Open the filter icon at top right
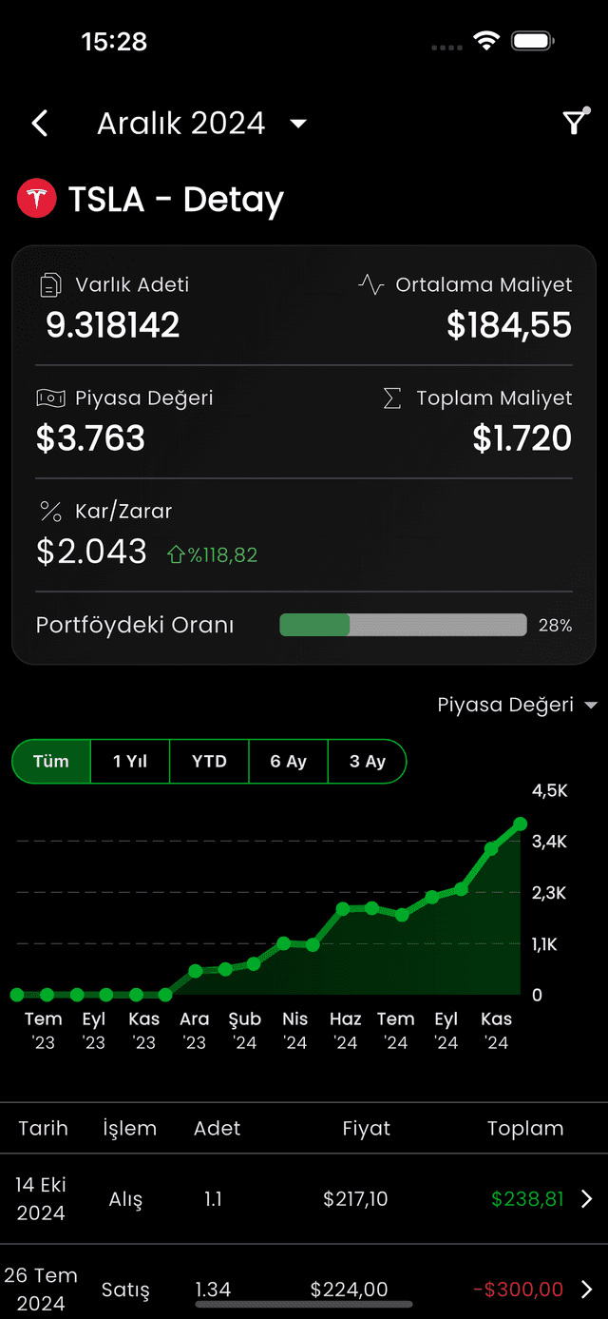Screen dimensions: 608x1319 point(574,122)
